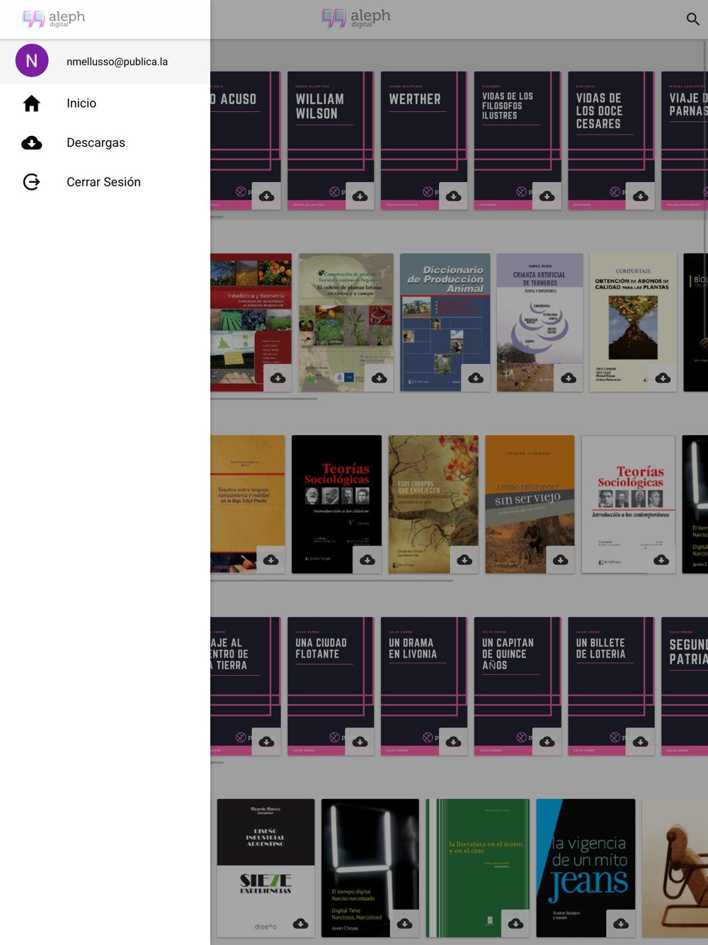Open the Crianza Artificial de Terneros cover
Image resolution: width=708 pixels, height=945 pixels.
(539, 322)
